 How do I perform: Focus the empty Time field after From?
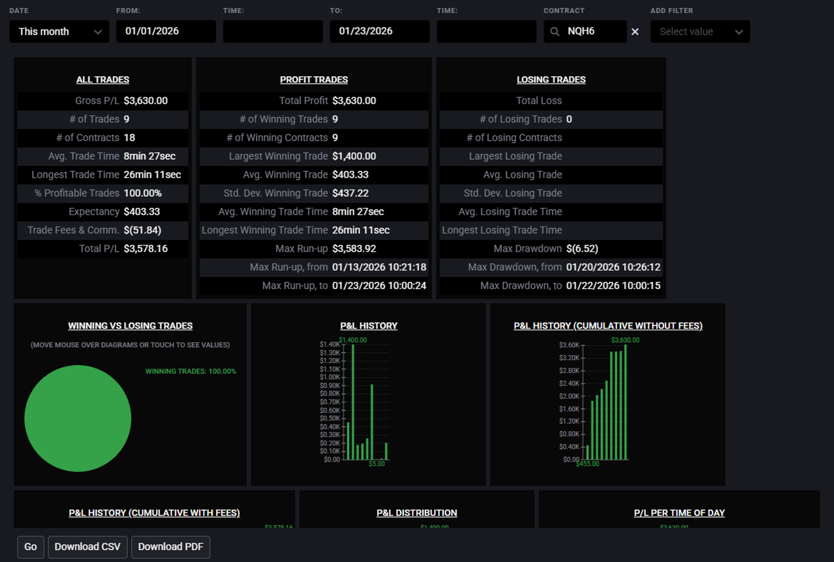(273, 32)
